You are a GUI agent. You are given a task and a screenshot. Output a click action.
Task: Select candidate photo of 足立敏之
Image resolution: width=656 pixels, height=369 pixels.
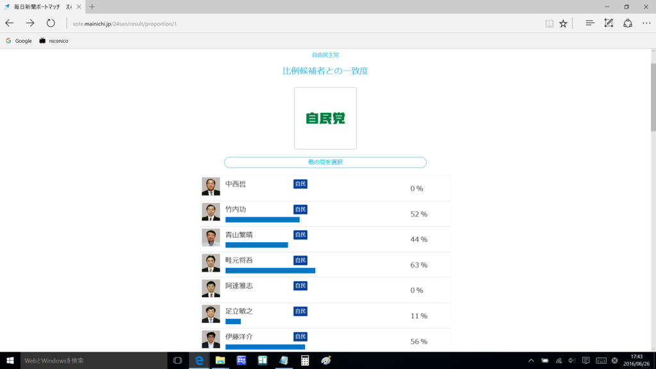coord(211,314)
